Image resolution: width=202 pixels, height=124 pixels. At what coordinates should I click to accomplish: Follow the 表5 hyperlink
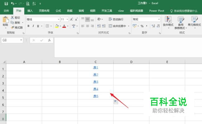pyautogui.click(x=96, y=96)
